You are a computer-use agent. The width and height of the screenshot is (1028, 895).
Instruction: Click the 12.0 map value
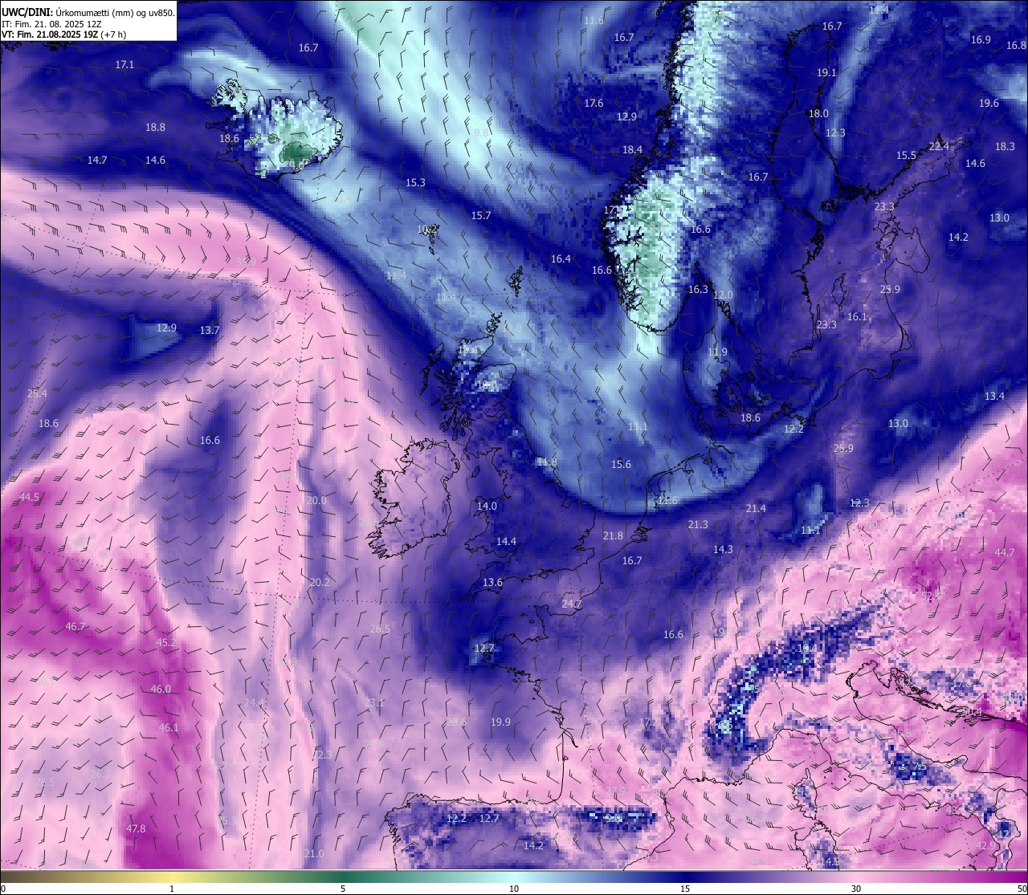[x=723, y=295]
